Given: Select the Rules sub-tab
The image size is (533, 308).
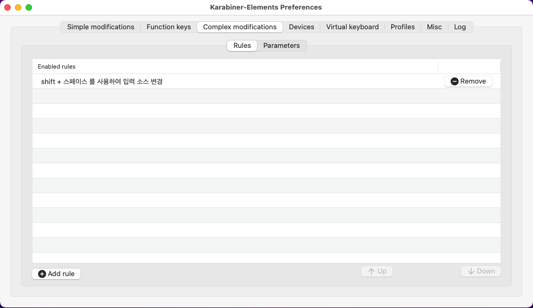Looking at the screenshot, I should [x=242, y=46].
